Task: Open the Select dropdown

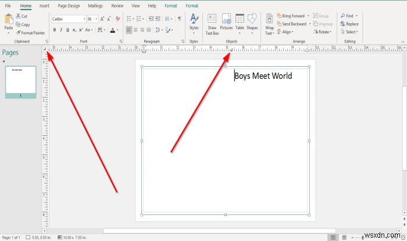Action: tap(349, 32)
